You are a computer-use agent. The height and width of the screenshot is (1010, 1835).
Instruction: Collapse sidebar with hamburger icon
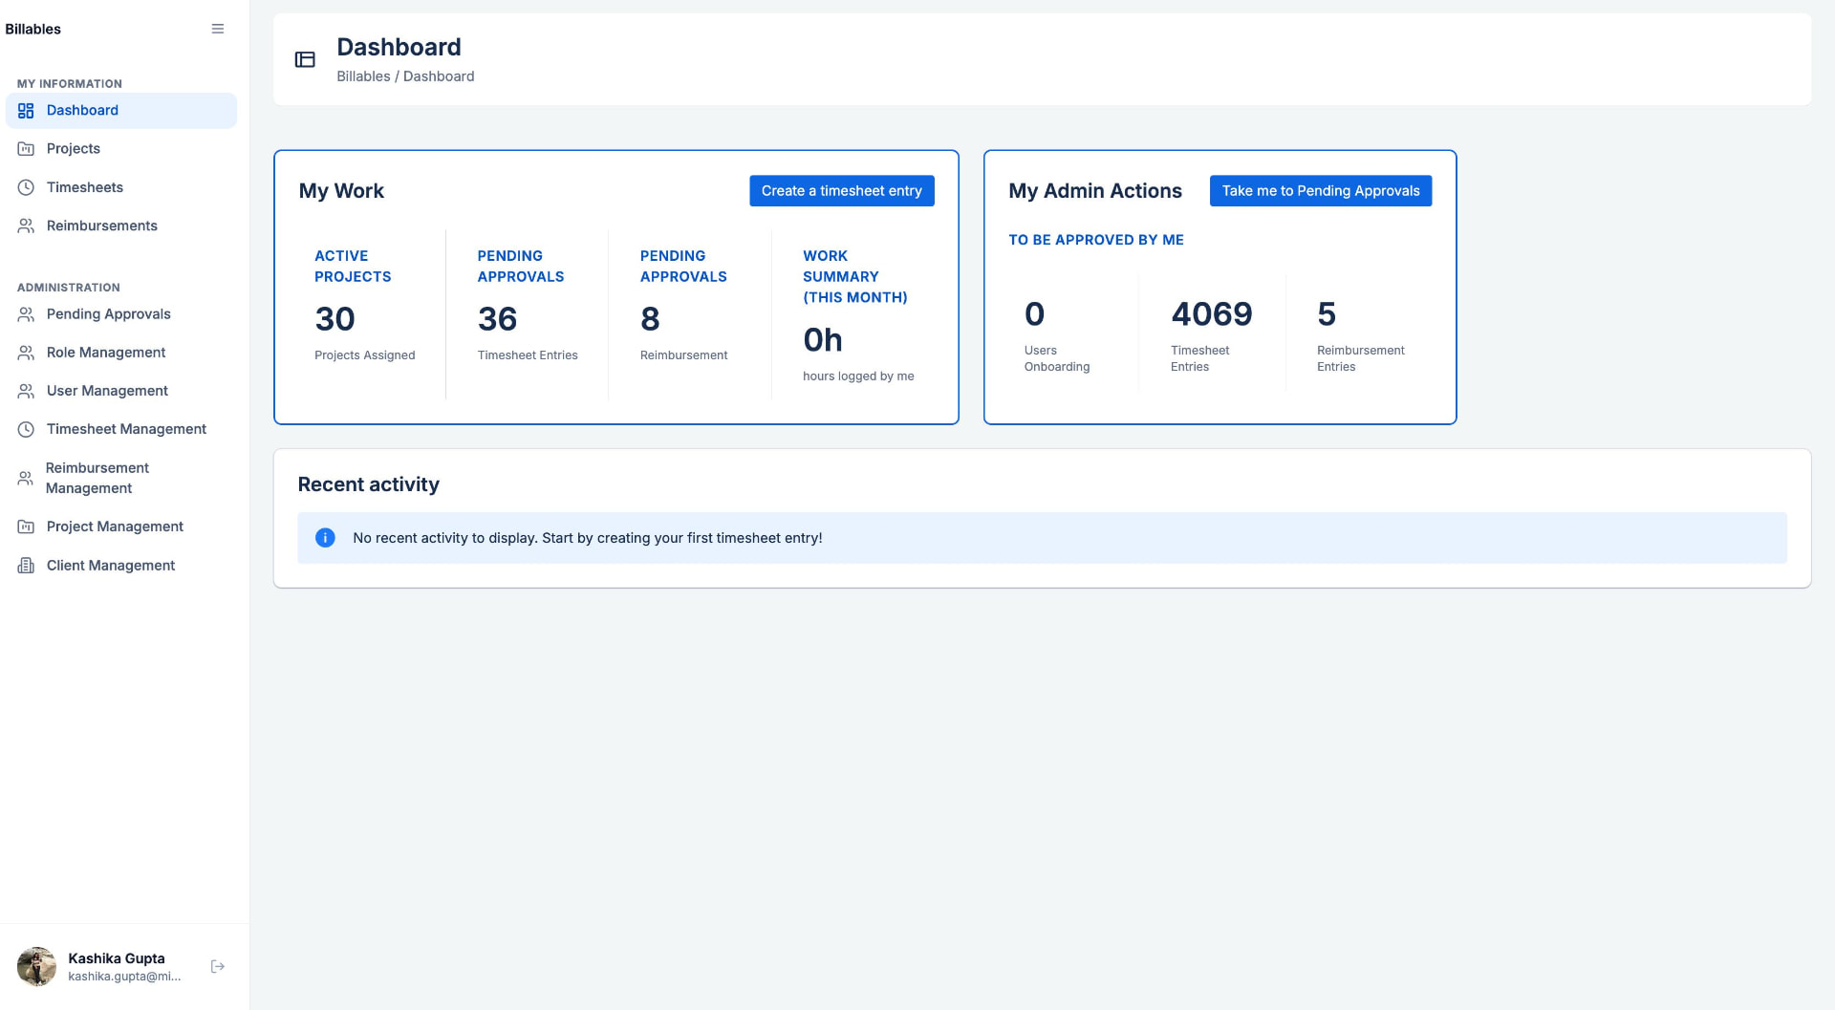(218, 29)
